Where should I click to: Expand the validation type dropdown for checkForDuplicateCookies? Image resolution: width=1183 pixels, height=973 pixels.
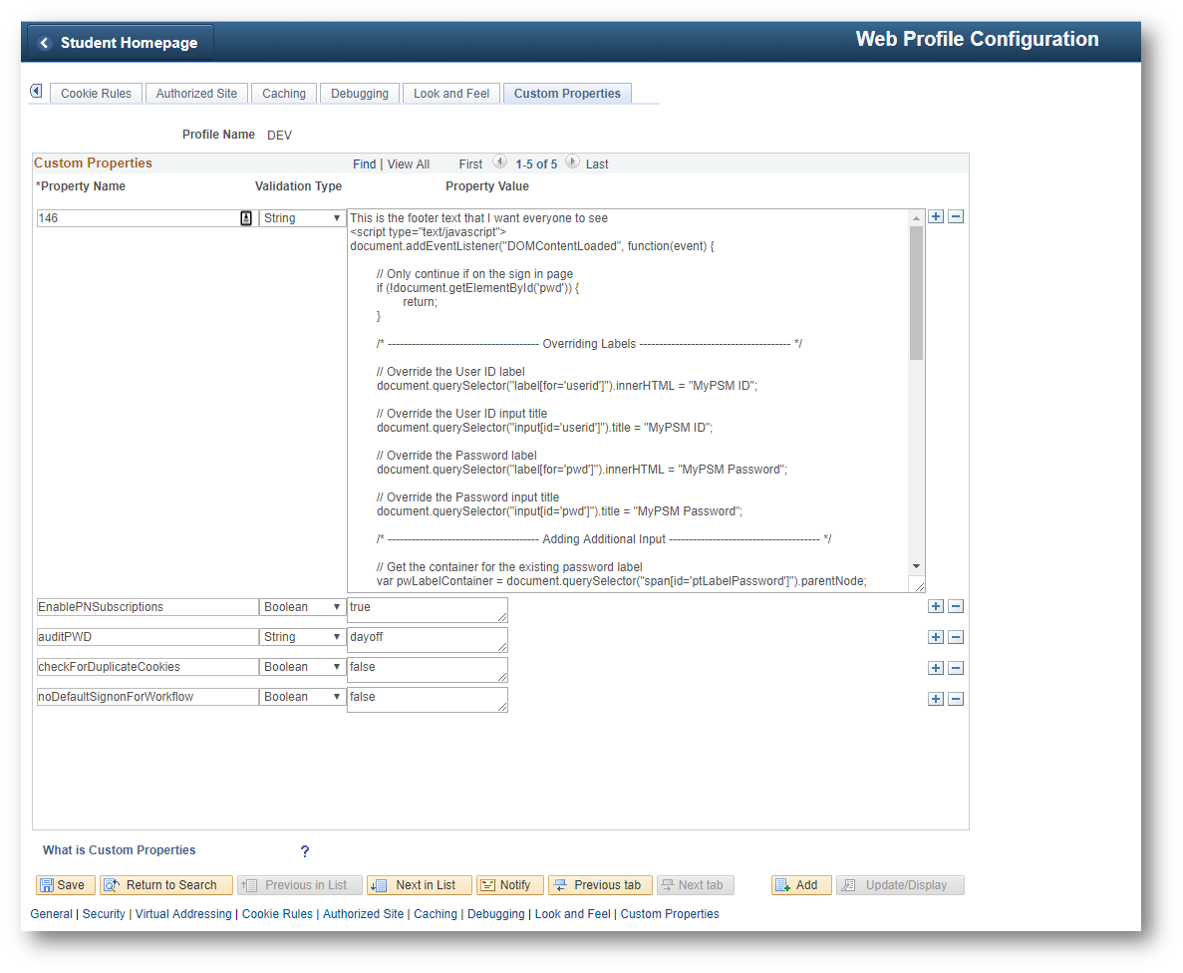[302, 667]
